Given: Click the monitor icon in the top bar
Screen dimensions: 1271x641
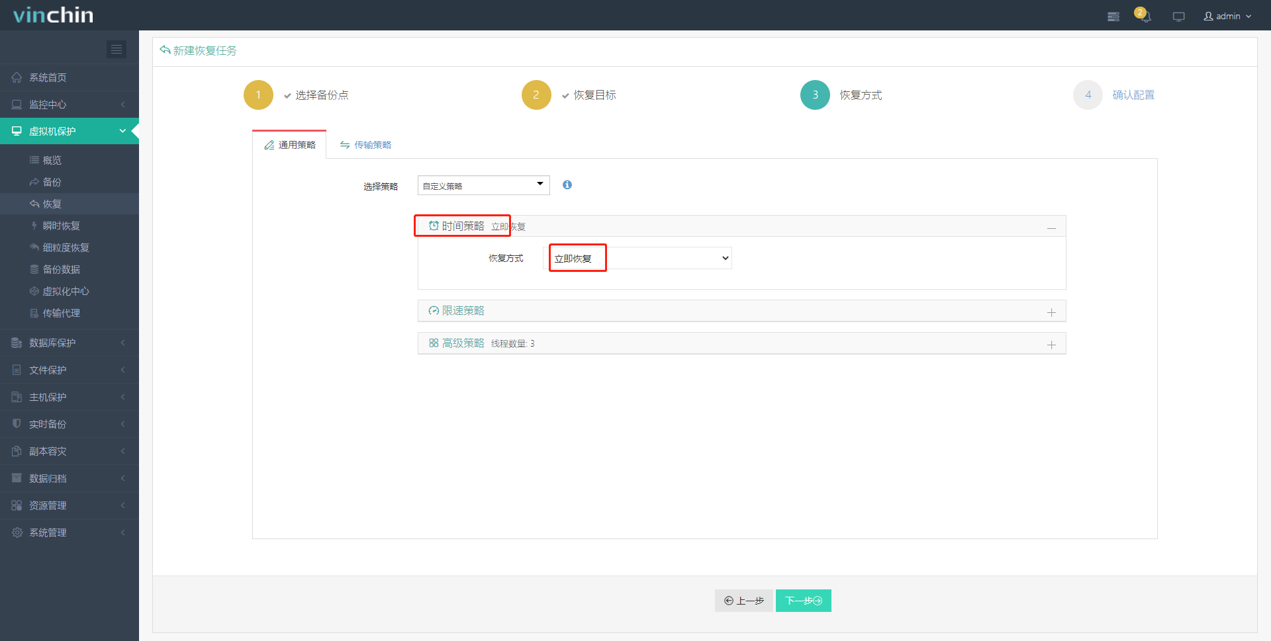Looking at the screenshot, I should pos(1178,16).
